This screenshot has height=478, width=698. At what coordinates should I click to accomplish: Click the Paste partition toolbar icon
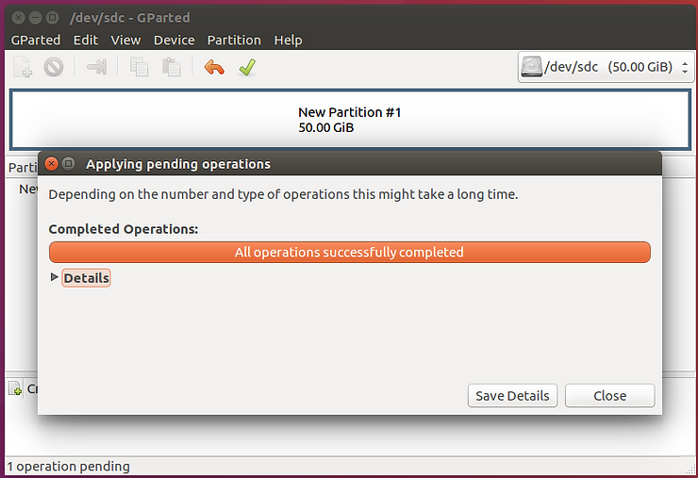[x=171, y=67]
